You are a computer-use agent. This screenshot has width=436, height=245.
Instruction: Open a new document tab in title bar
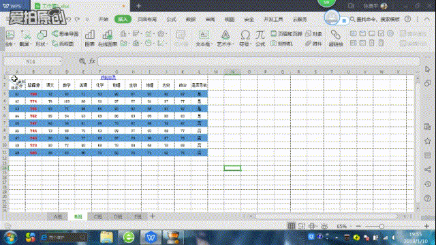pyautogui.click(x=138, y=6)
